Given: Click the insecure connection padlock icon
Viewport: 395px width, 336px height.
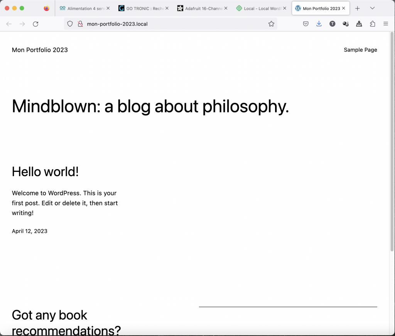Looking at the screenshot, I should point(80,24).
